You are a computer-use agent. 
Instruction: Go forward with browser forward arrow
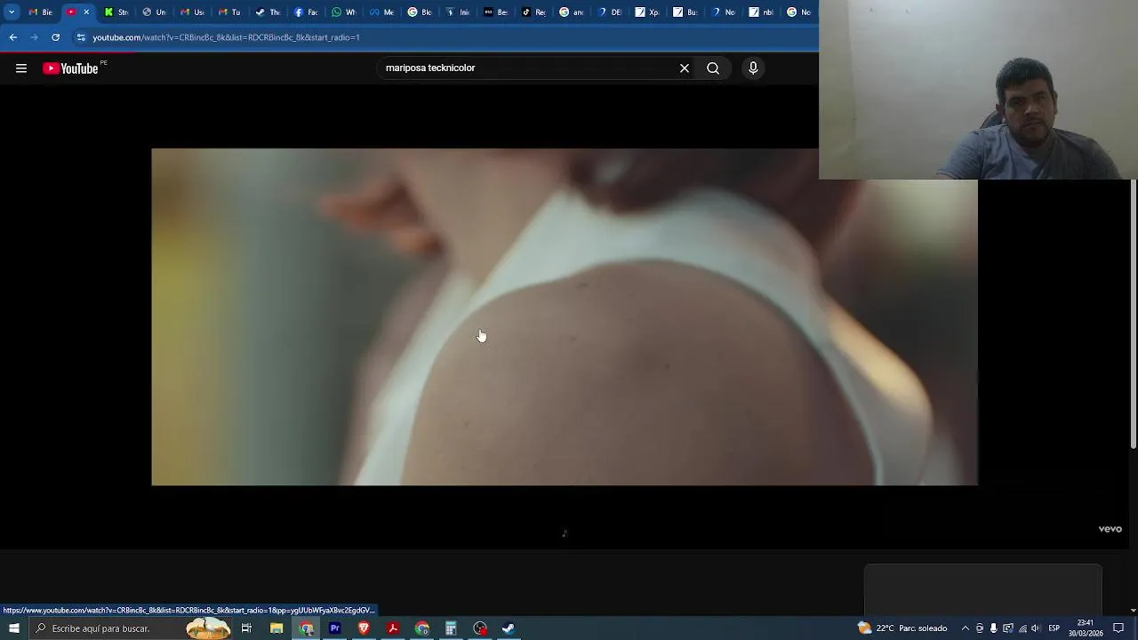(x=34, y=37)
